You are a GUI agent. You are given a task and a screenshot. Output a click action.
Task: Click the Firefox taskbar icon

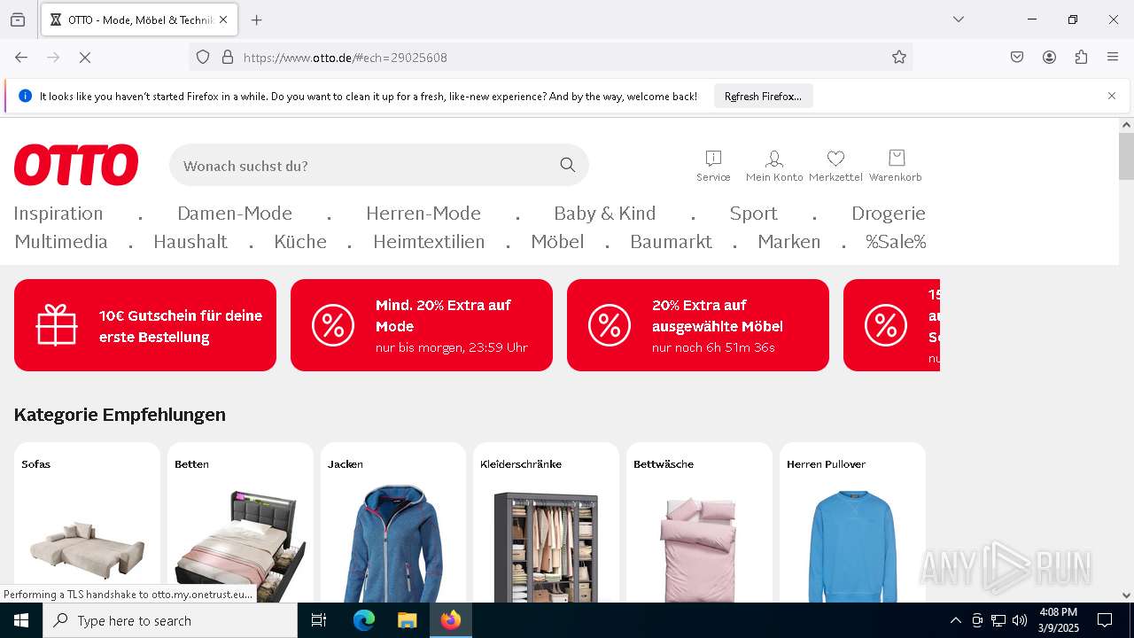tap(451, 620)
